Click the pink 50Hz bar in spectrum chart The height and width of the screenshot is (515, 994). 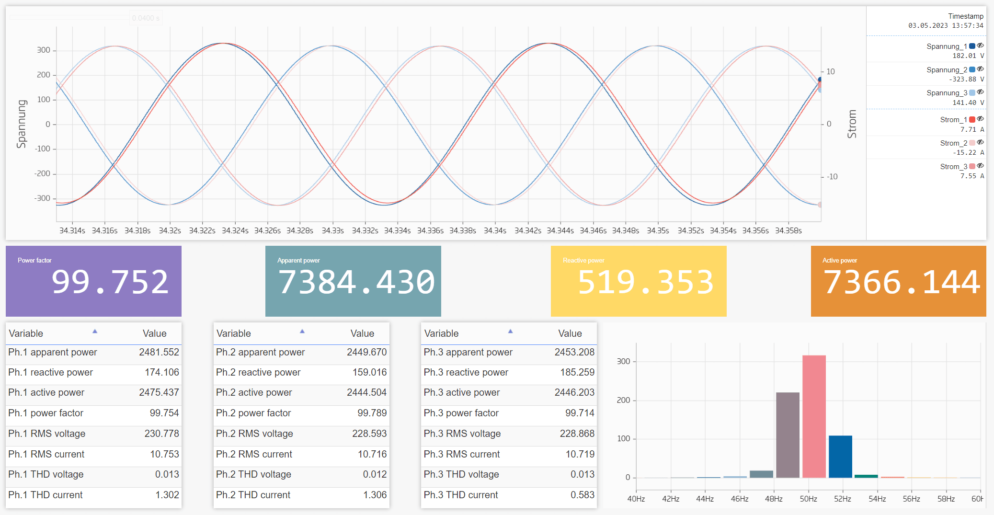pos(814,416)
